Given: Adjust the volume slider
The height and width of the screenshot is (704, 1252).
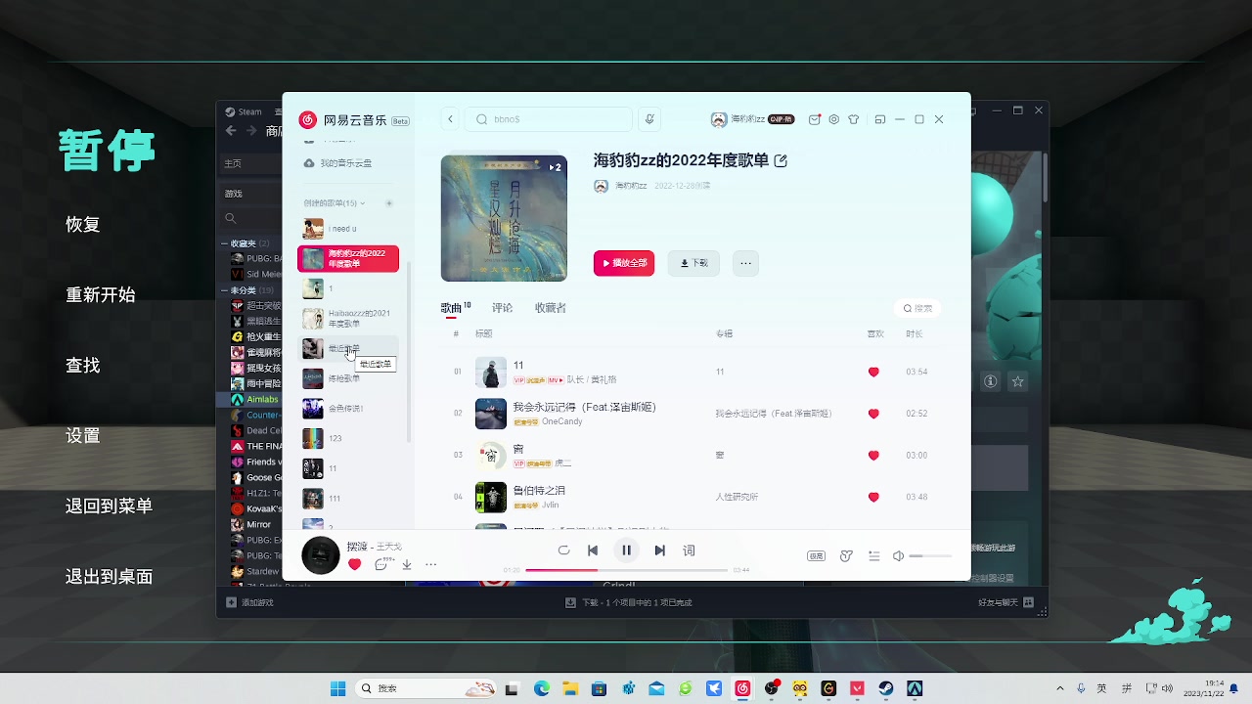Looking at the screenshot, I should (x=930, y=556).
